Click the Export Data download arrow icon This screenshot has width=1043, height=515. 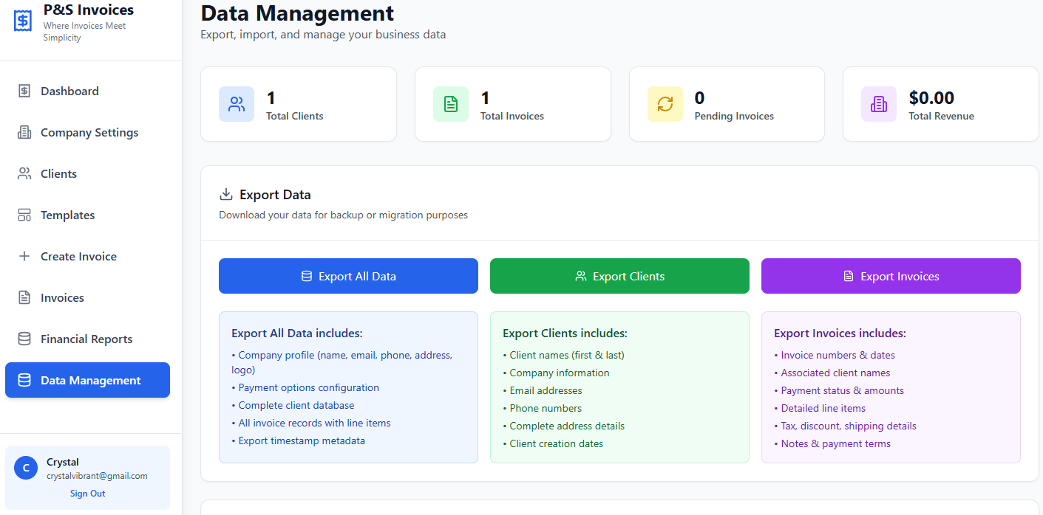pos(225,193)
